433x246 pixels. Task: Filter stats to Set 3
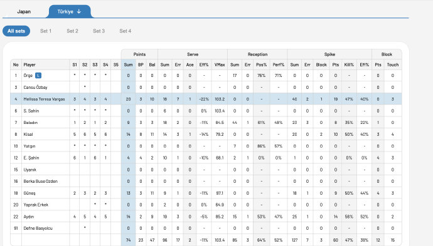99,31
